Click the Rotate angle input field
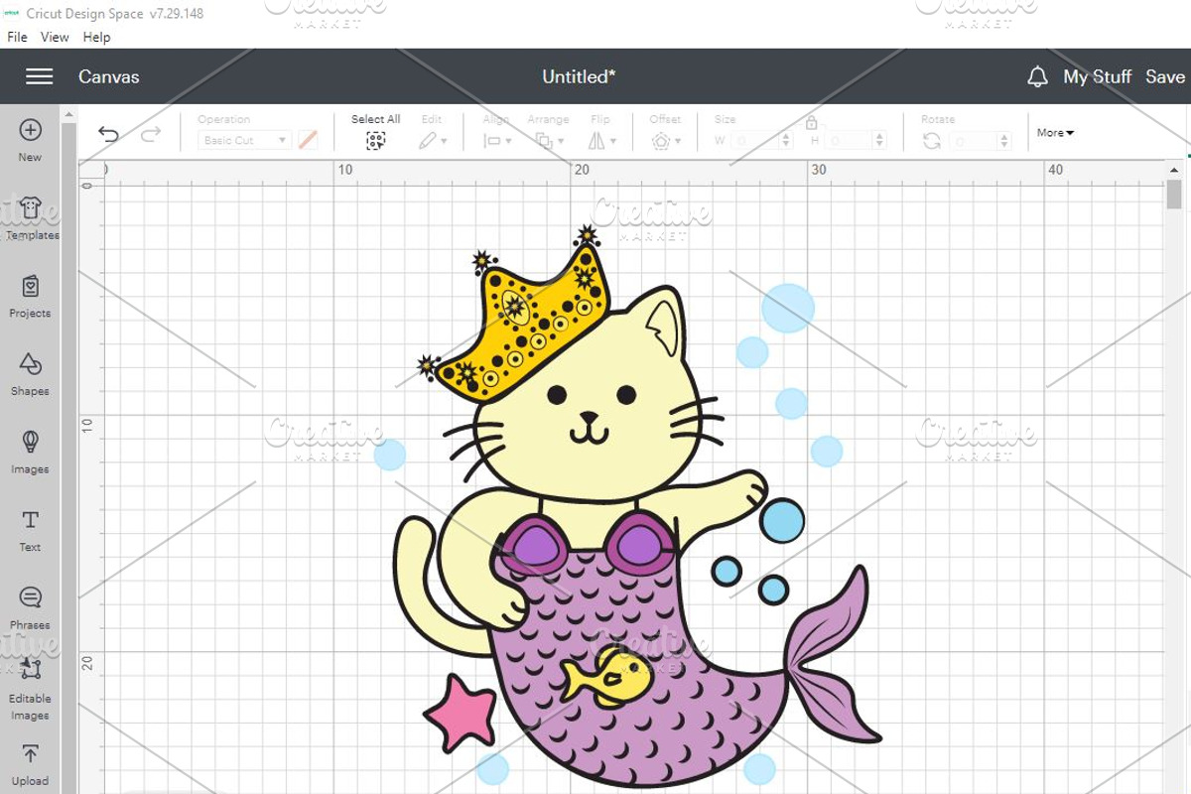 coord(971,141)
